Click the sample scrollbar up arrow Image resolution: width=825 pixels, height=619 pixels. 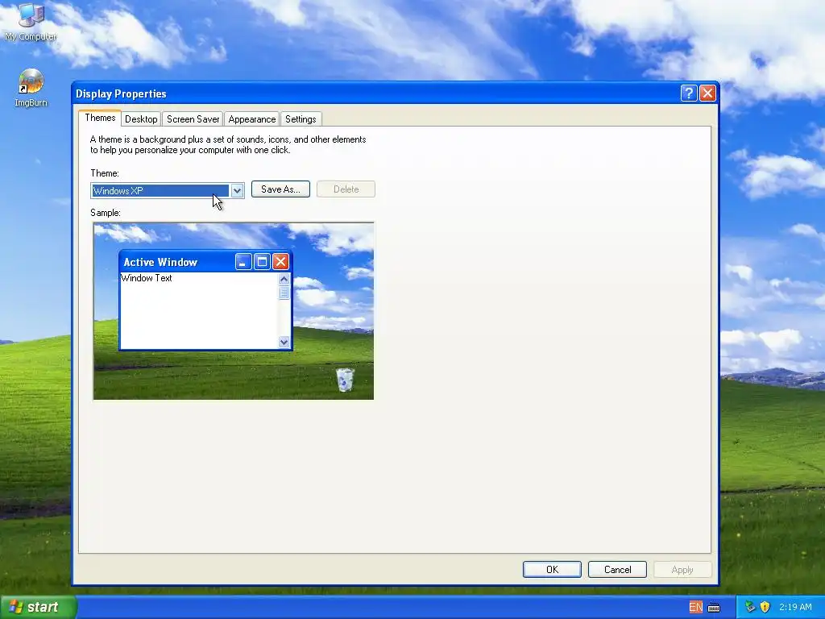click(x=284, y=279)
